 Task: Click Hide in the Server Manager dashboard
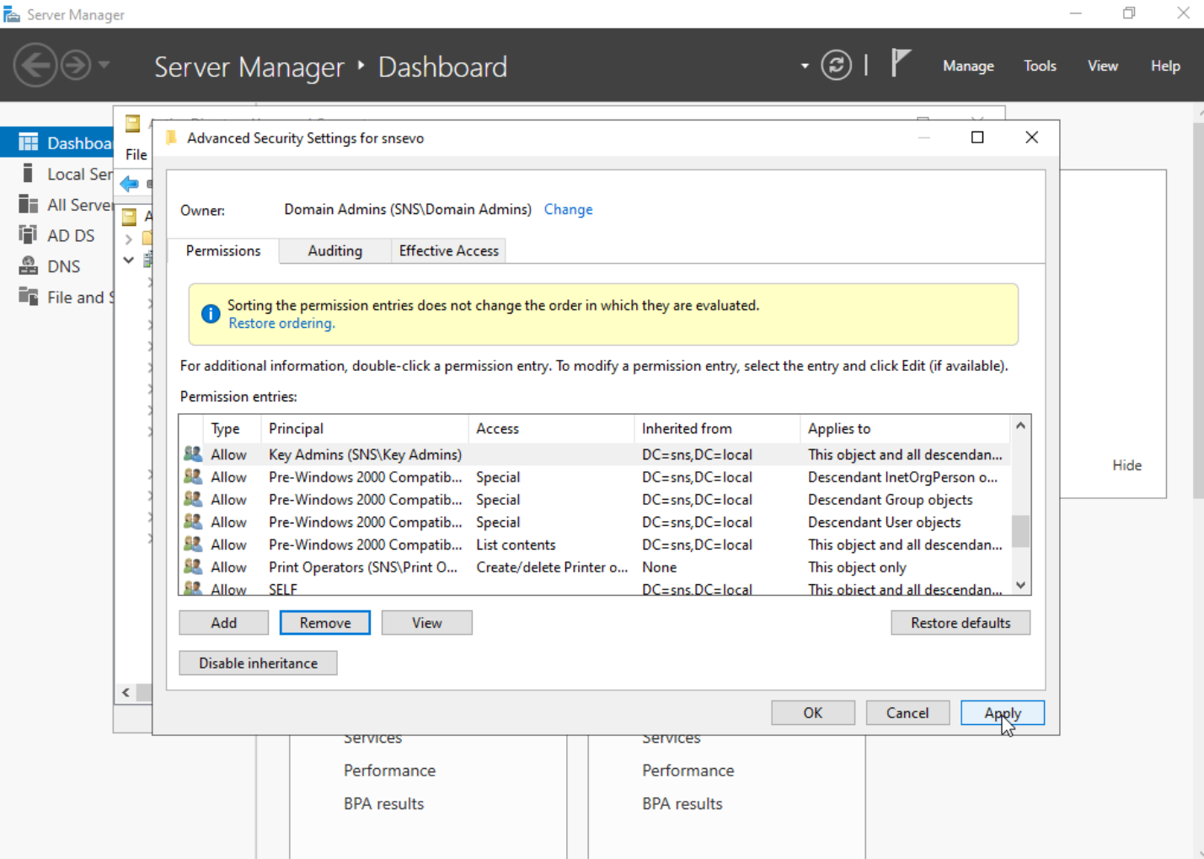[x=1126, y=465]
